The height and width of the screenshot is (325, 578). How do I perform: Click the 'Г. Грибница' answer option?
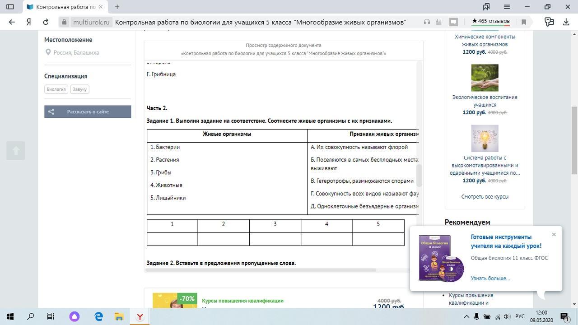click(x=161, y=74)
